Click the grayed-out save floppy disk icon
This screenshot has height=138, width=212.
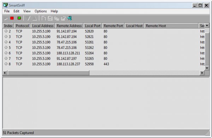[x=50, y=18]
